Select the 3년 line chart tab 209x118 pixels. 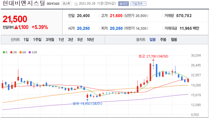[x=70, y=40]
